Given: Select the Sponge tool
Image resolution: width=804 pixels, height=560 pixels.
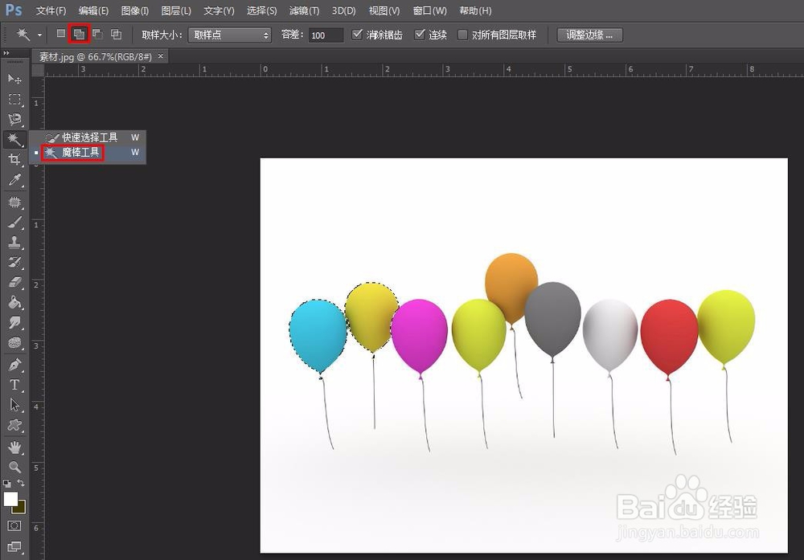Looking at the screenshot, I should click(x=14, y=342).
